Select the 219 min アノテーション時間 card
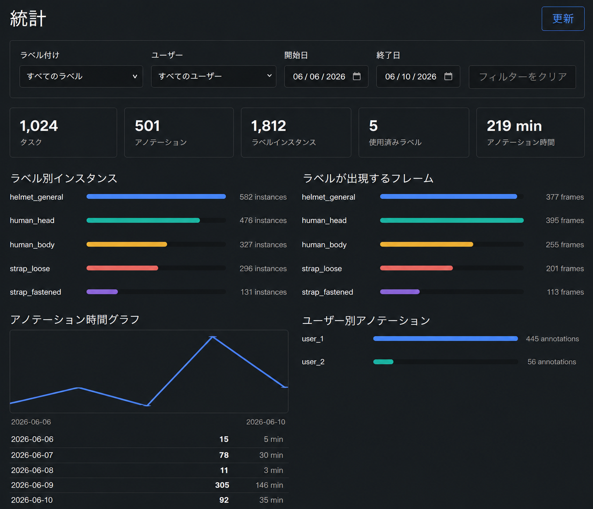The image size is (593, 509). 530,133
